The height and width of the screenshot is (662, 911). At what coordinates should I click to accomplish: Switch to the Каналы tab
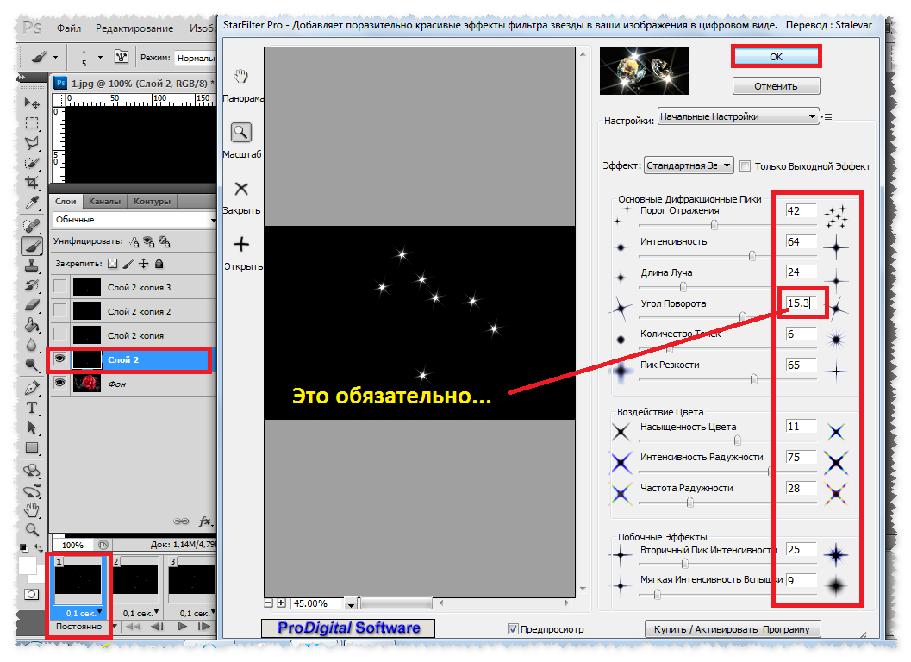pyautogui.click(x=104, y=201)
